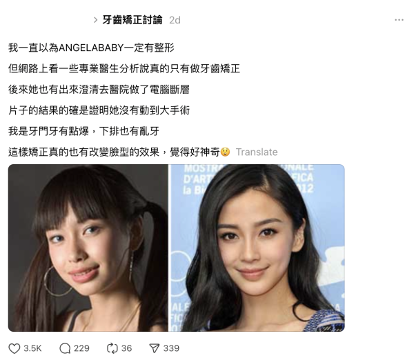Open the right photo with blue backdrop
This screenshot has width=414, height=360.
pos(257,248)
